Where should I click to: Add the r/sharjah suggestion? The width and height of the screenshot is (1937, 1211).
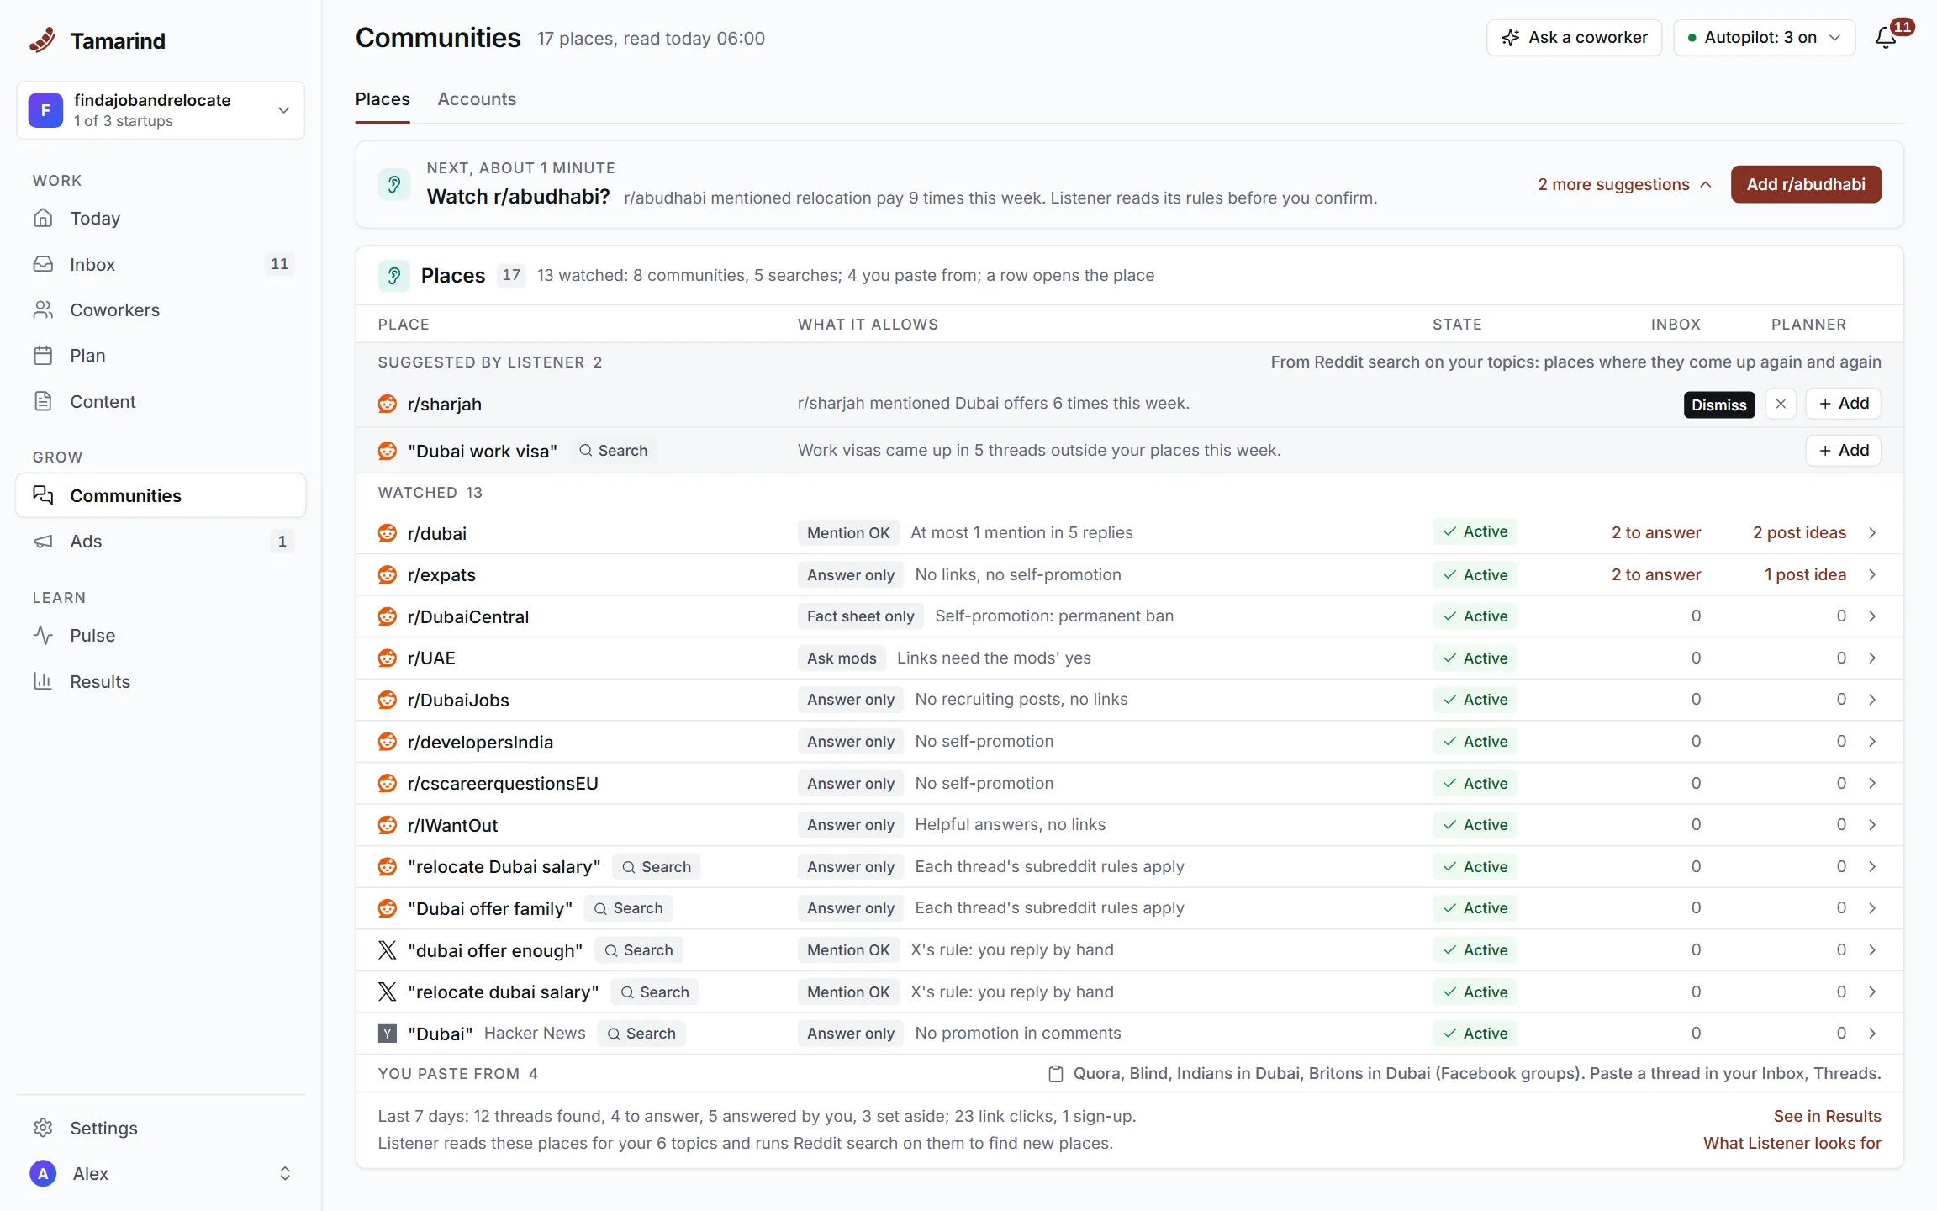pos(1844,404)
